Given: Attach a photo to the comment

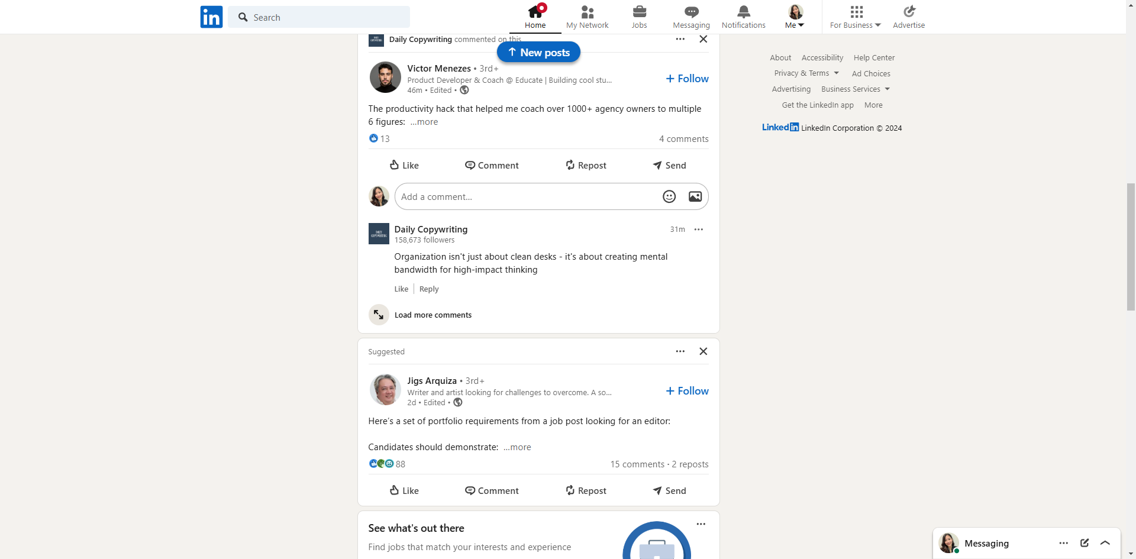Looking at the screenshot, I should click(695, 197).
